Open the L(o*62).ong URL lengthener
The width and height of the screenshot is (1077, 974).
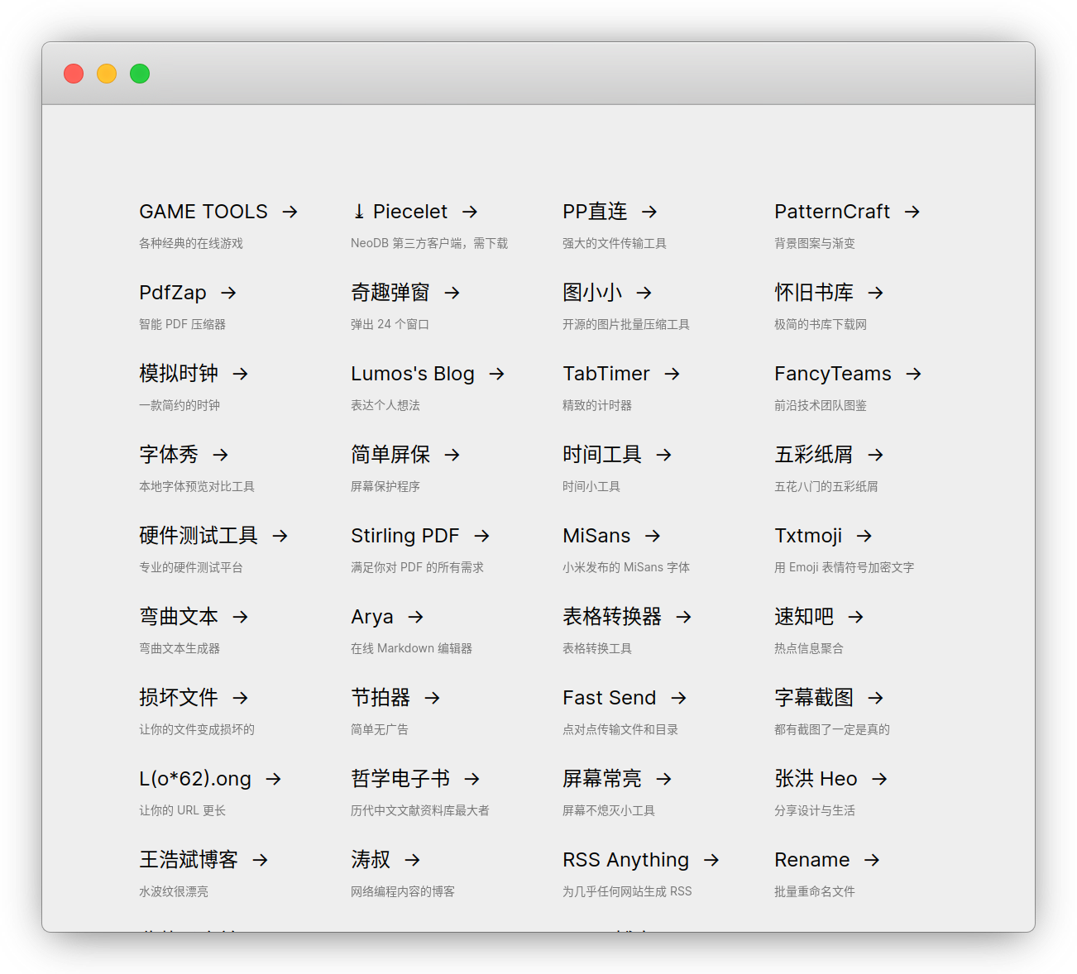click(195, 779)
